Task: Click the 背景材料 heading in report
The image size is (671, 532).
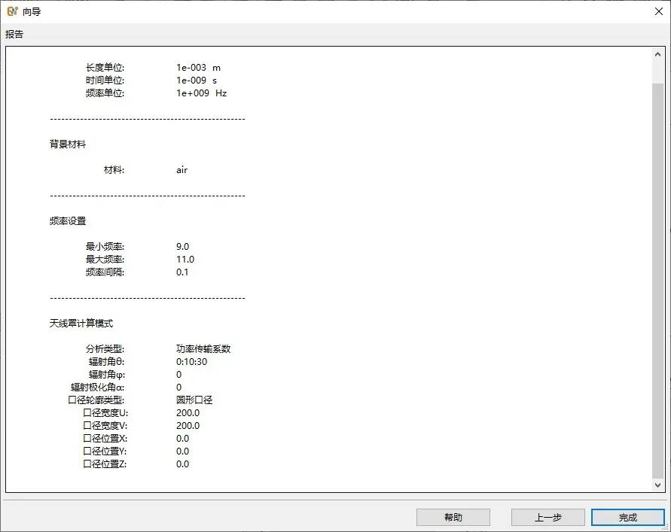Action: 68,144
